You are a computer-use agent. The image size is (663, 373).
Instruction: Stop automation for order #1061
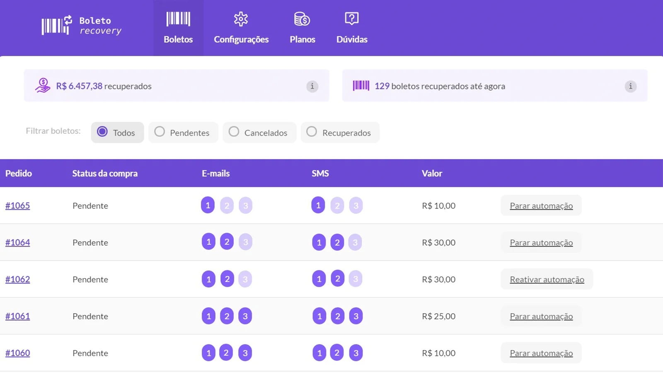click(x=541, y=316)
